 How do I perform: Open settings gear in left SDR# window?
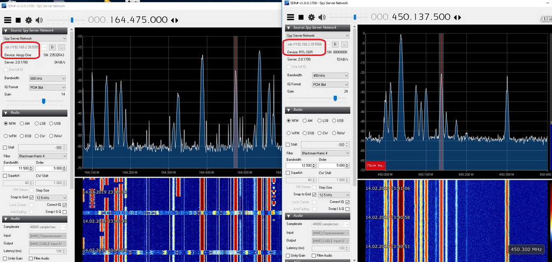tap(29, 20)
